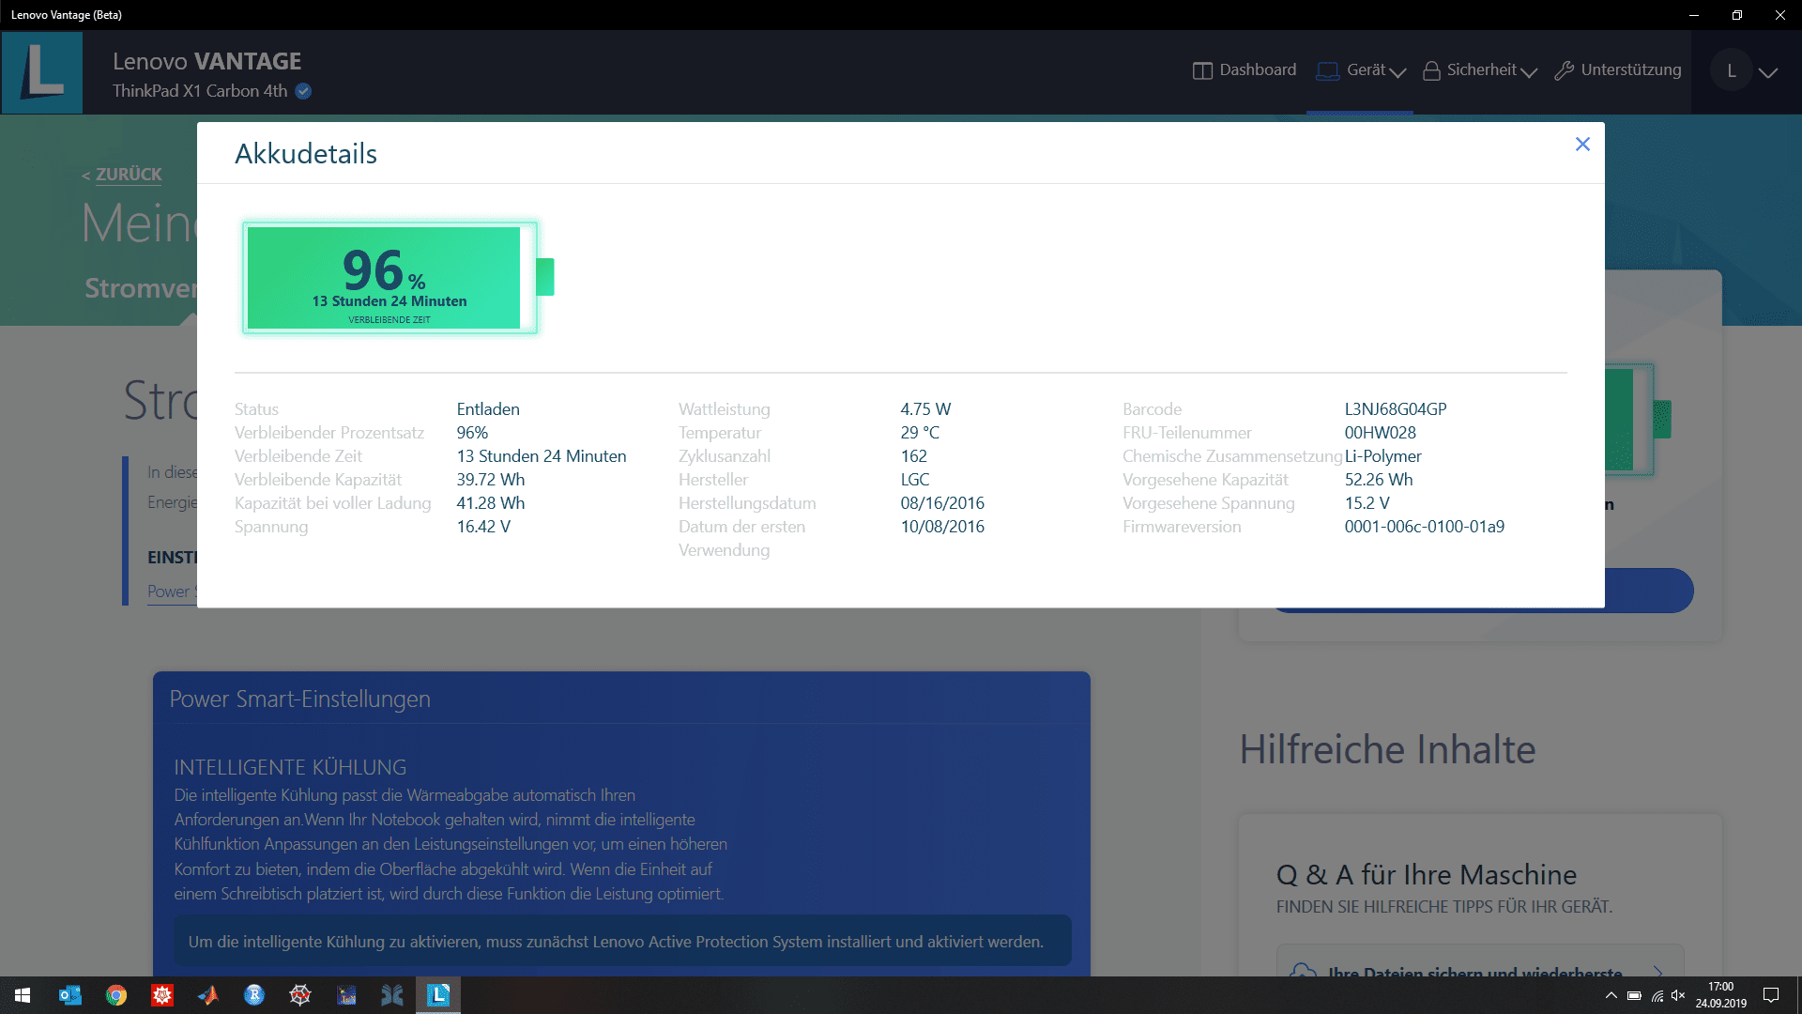Show hidden system tray icons
Viewport: 1802px width, 1014px height.
(1611, 995)
